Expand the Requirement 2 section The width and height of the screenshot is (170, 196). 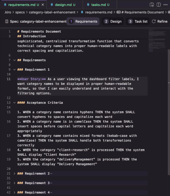[14, 173]
